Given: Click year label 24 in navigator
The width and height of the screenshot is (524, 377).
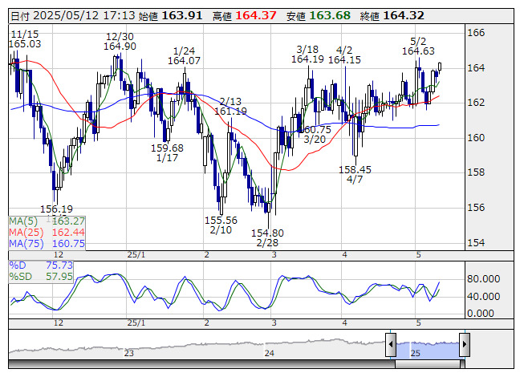Looking at the screenshot, I should coord(270,353).
